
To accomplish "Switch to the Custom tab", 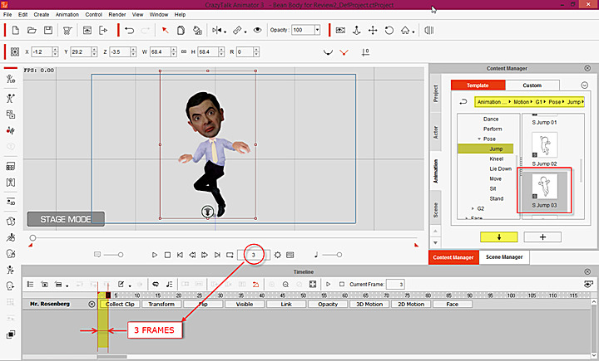I will pos(532,85).
